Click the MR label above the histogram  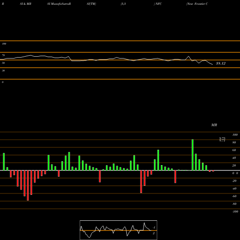[214, 125]
